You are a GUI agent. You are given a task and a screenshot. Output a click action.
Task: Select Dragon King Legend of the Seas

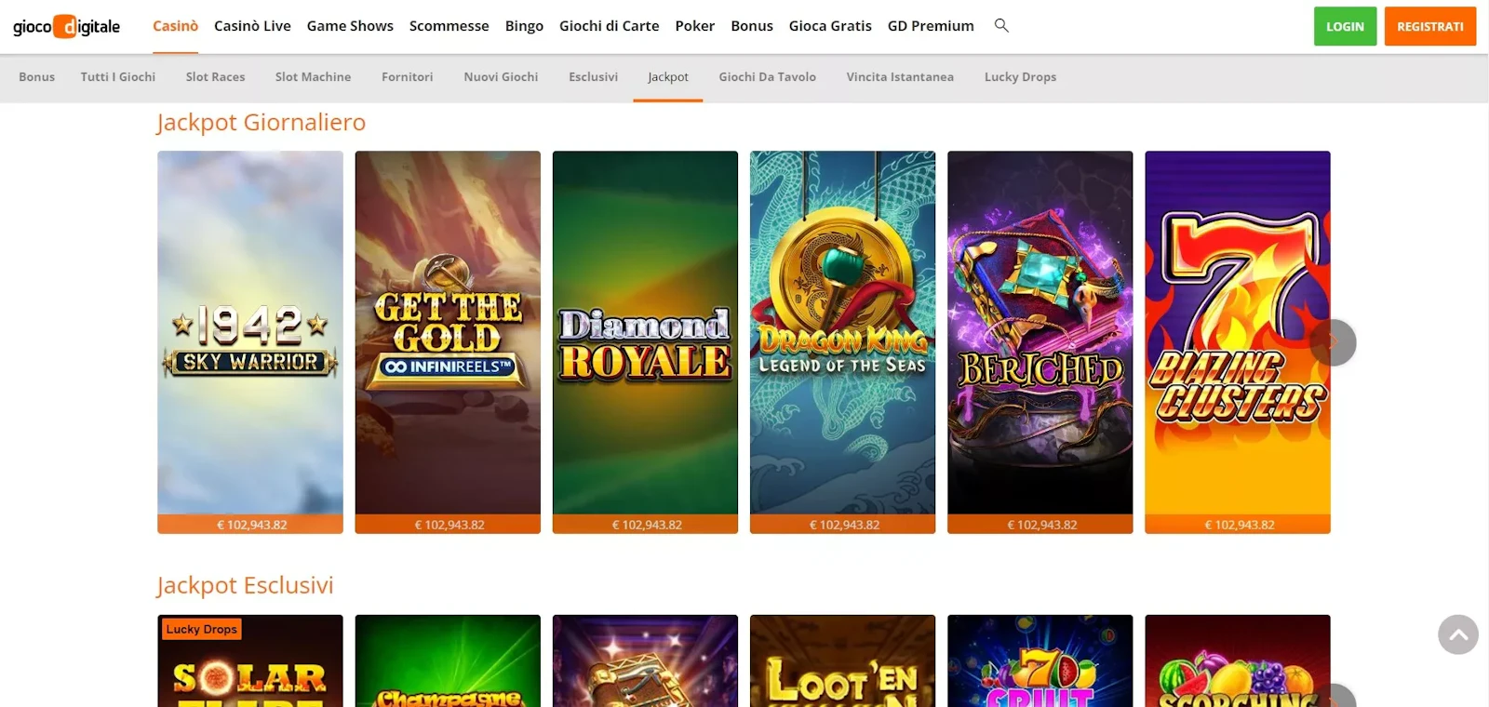point(842,342)
